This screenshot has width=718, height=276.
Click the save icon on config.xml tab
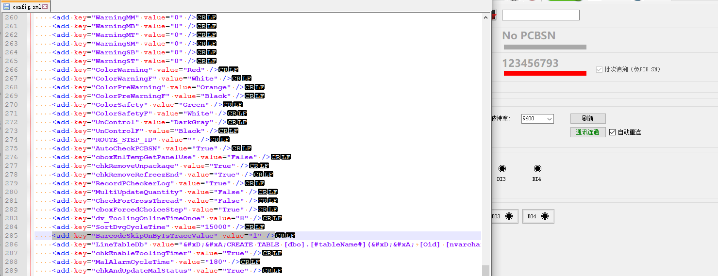(6, 7)
